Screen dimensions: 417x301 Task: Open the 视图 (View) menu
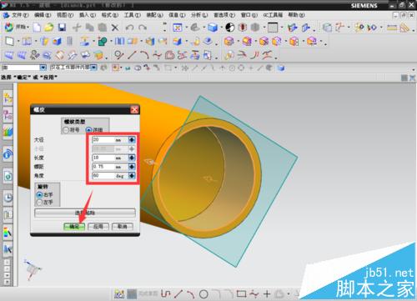[x=65, y=15]
